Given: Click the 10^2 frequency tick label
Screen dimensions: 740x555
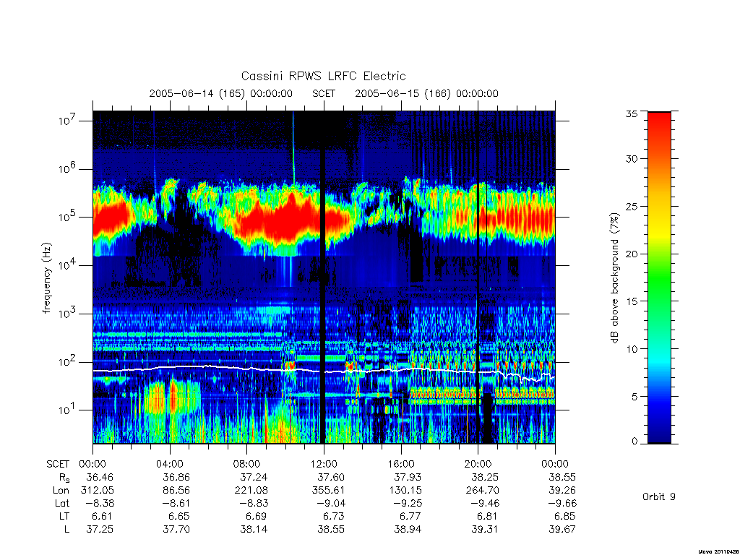Looking at the screenshot, I should (x=69, y=361).
